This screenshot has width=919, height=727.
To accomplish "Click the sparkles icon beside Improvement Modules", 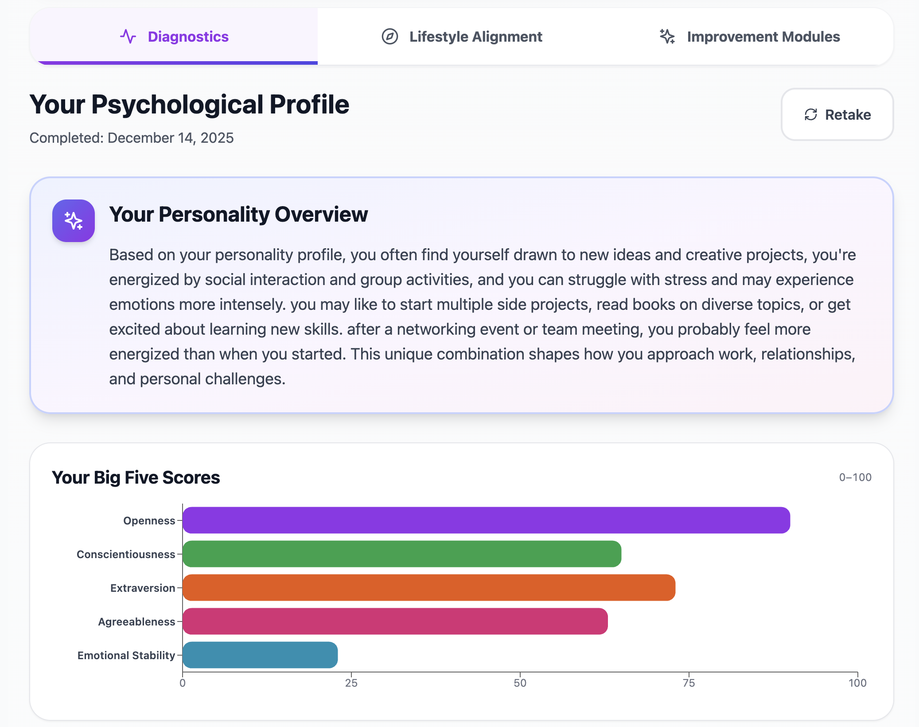I will [667, 37].
